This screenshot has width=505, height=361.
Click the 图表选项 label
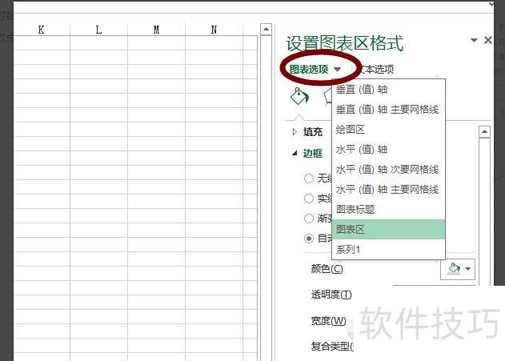tap(309, 69)
